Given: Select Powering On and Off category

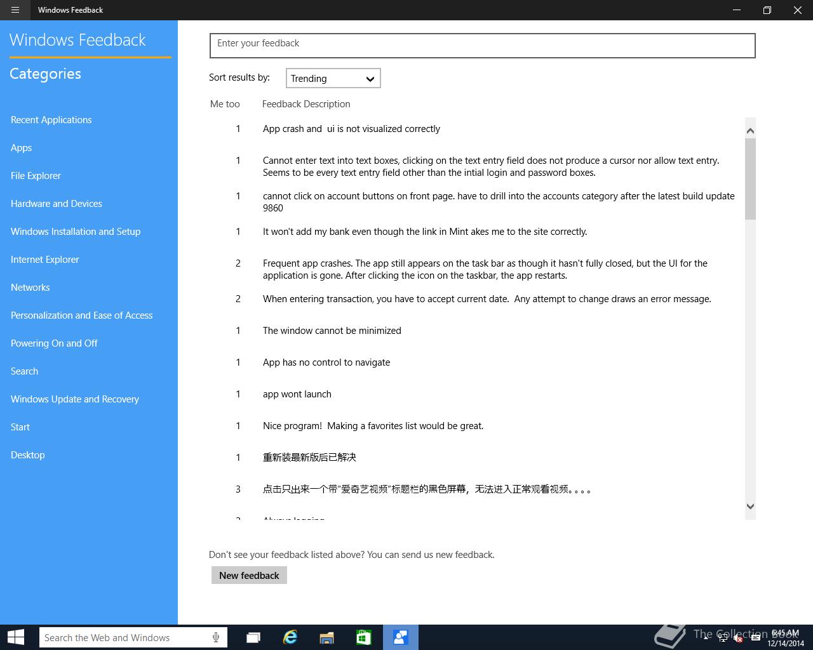Looking at the screenshot, I should tap(55, 343).
